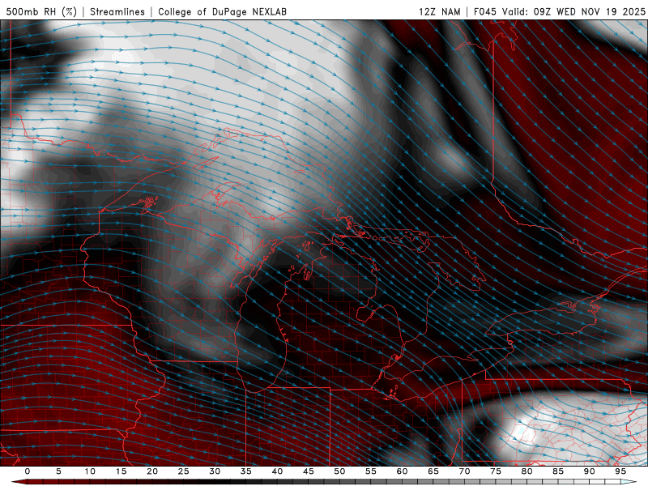Click the "55" label on the RH scale
This screenshot has height=486, width=648.
pyautogui.click(x=371, y=471)
